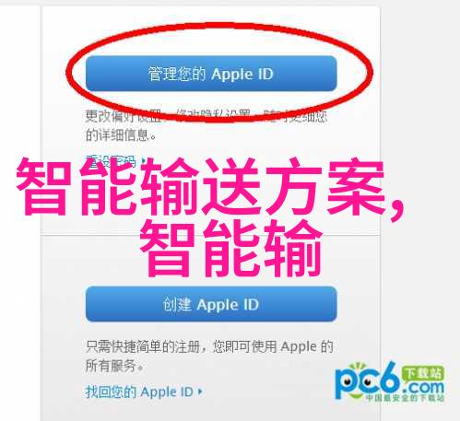Click the 创建 Apple ID button
This screenshot has height=421, width=460.
211,304
